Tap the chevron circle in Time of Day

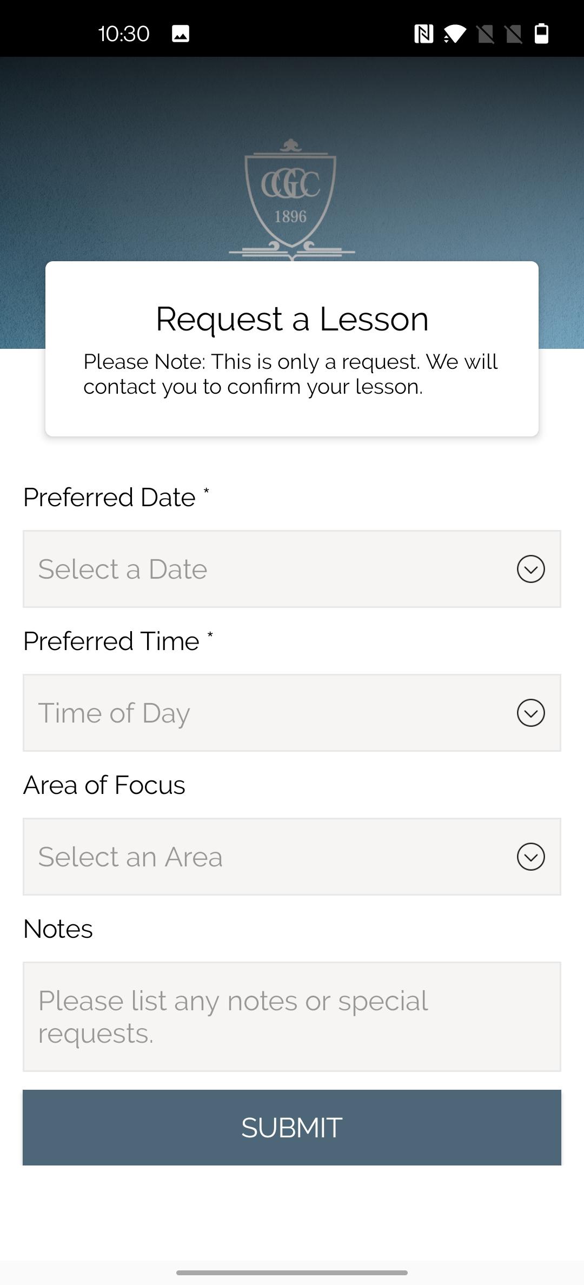[x=530, y=713]
